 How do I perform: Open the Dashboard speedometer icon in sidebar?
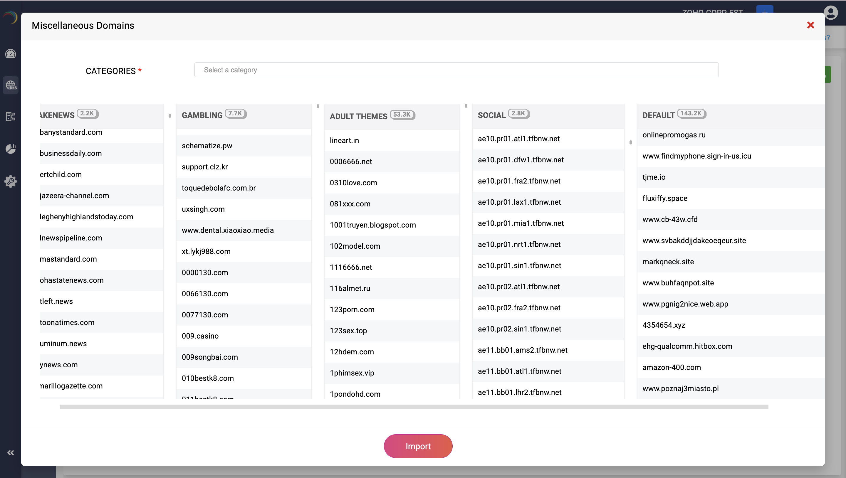pyautogui.click(x=11, y=54)
